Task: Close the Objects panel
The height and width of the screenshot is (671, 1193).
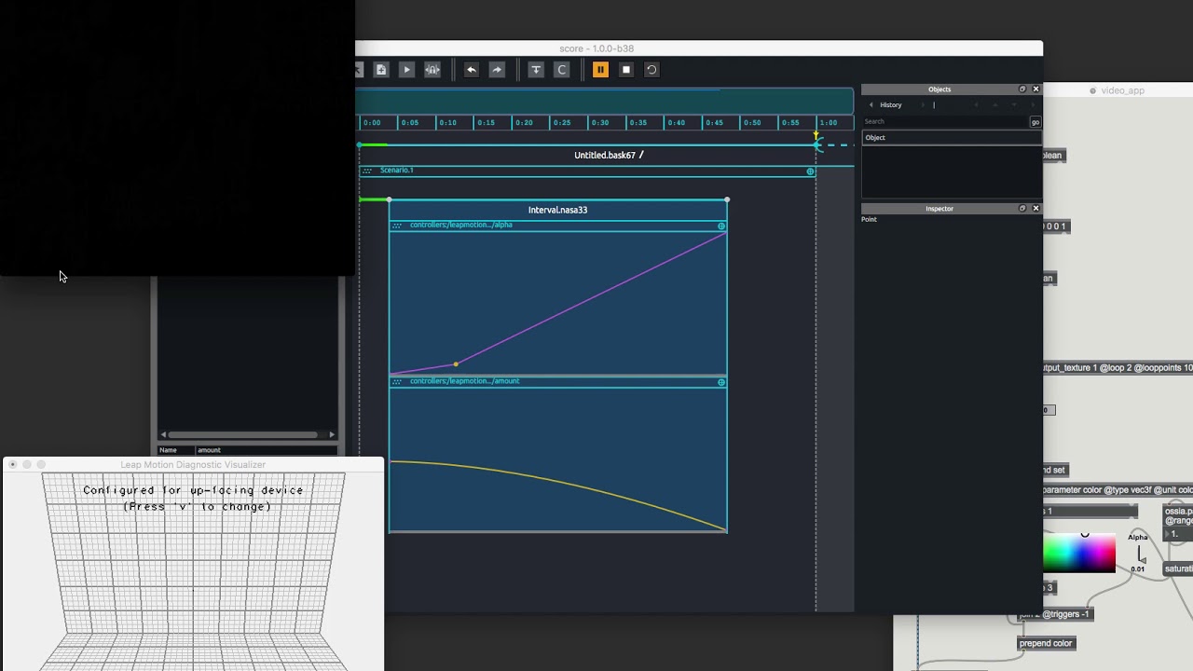Action: 1035,89
